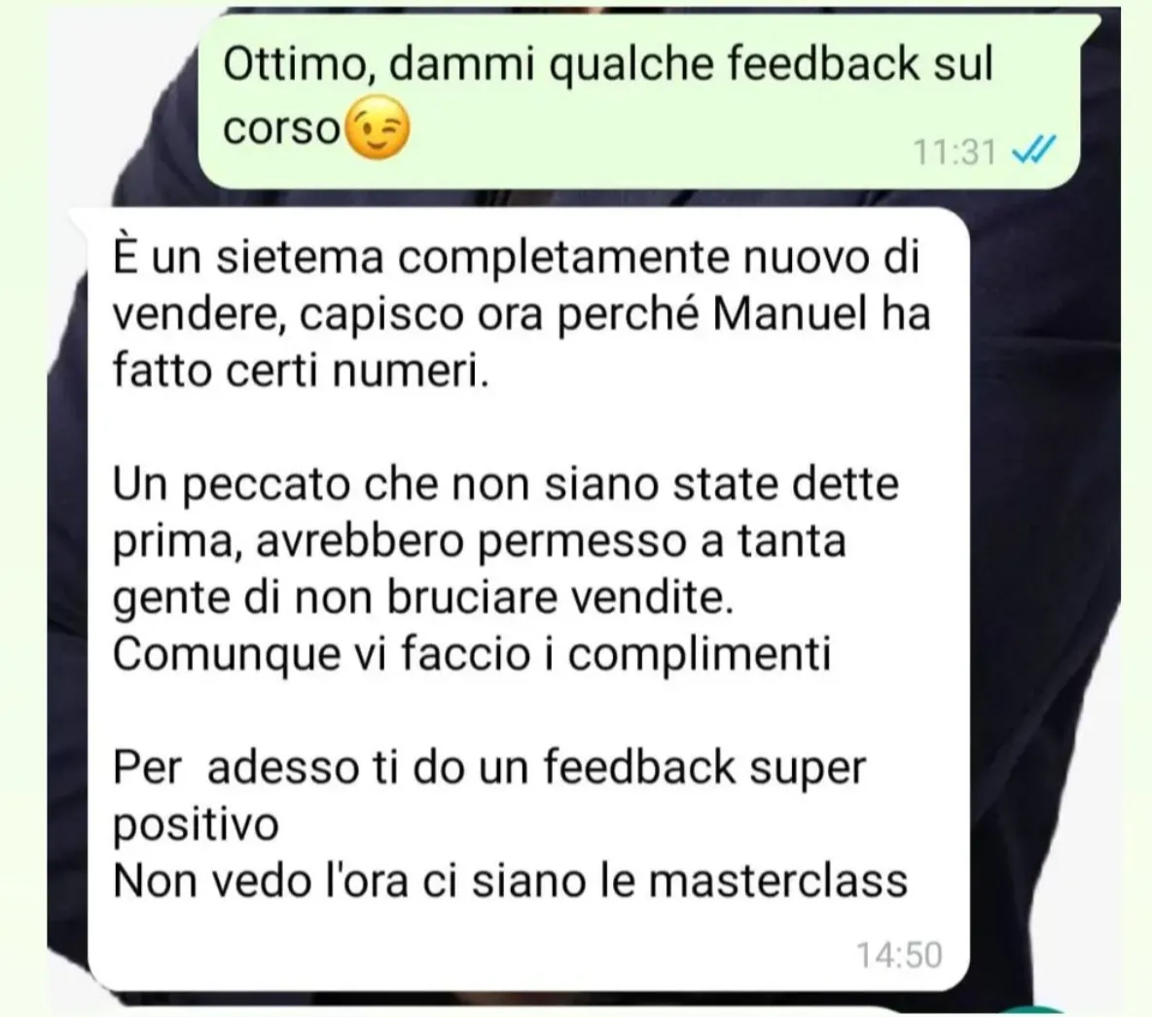
Task: Tap the line "Comunque vi faccio i complimenti"
Action: click(472, 654)
